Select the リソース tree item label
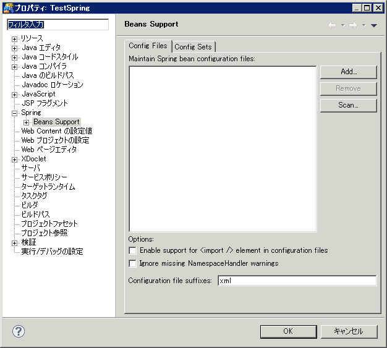 [32, 38]
